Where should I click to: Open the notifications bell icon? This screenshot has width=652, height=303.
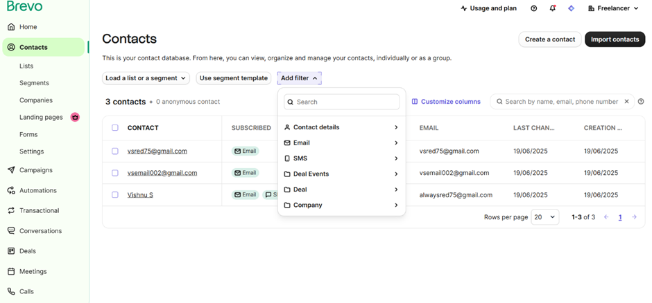coord(552,8)
